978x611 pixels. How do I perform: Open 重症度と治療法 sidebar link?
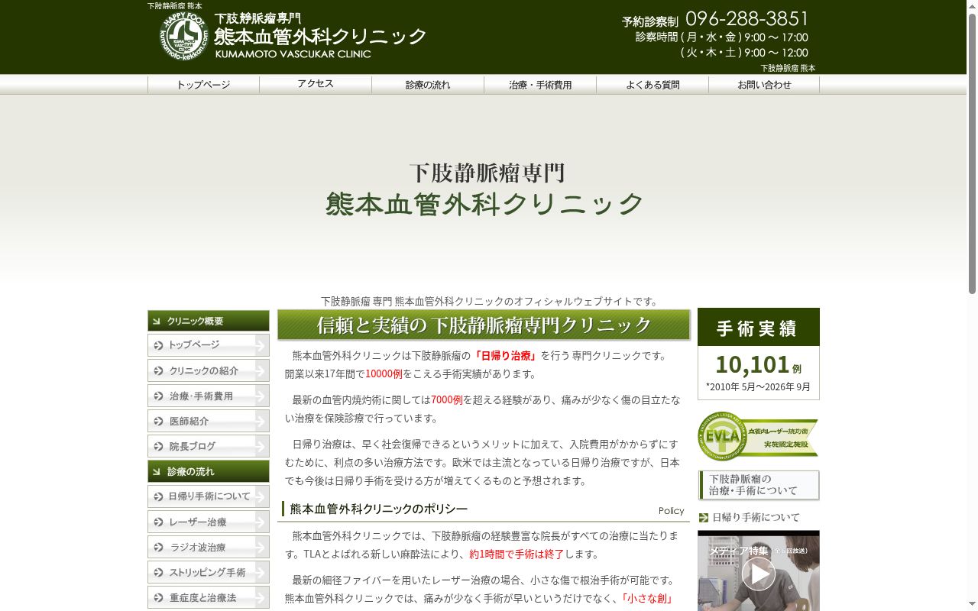(x=209, y=597)
